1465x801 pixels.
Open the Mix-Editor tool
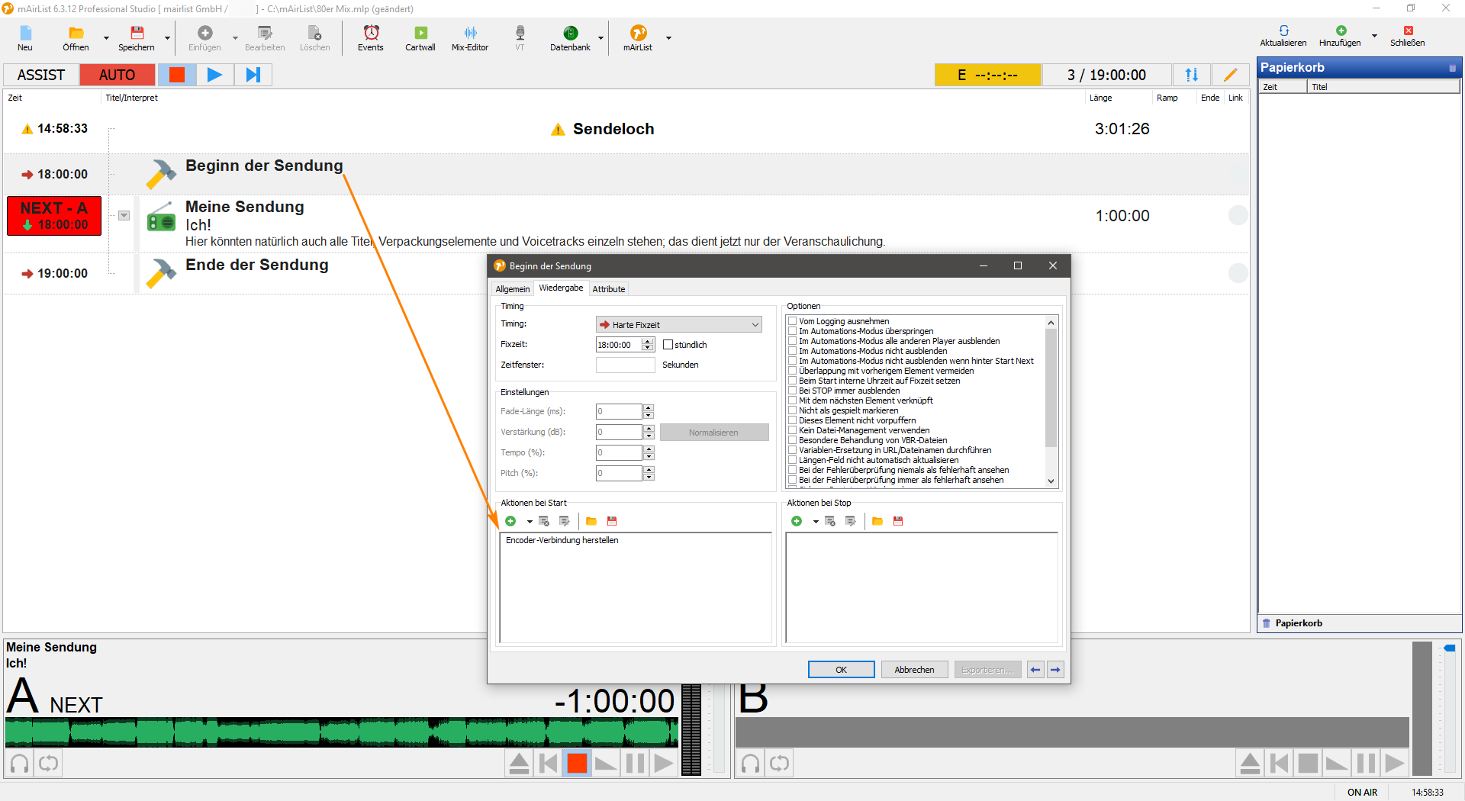(470, 37)
